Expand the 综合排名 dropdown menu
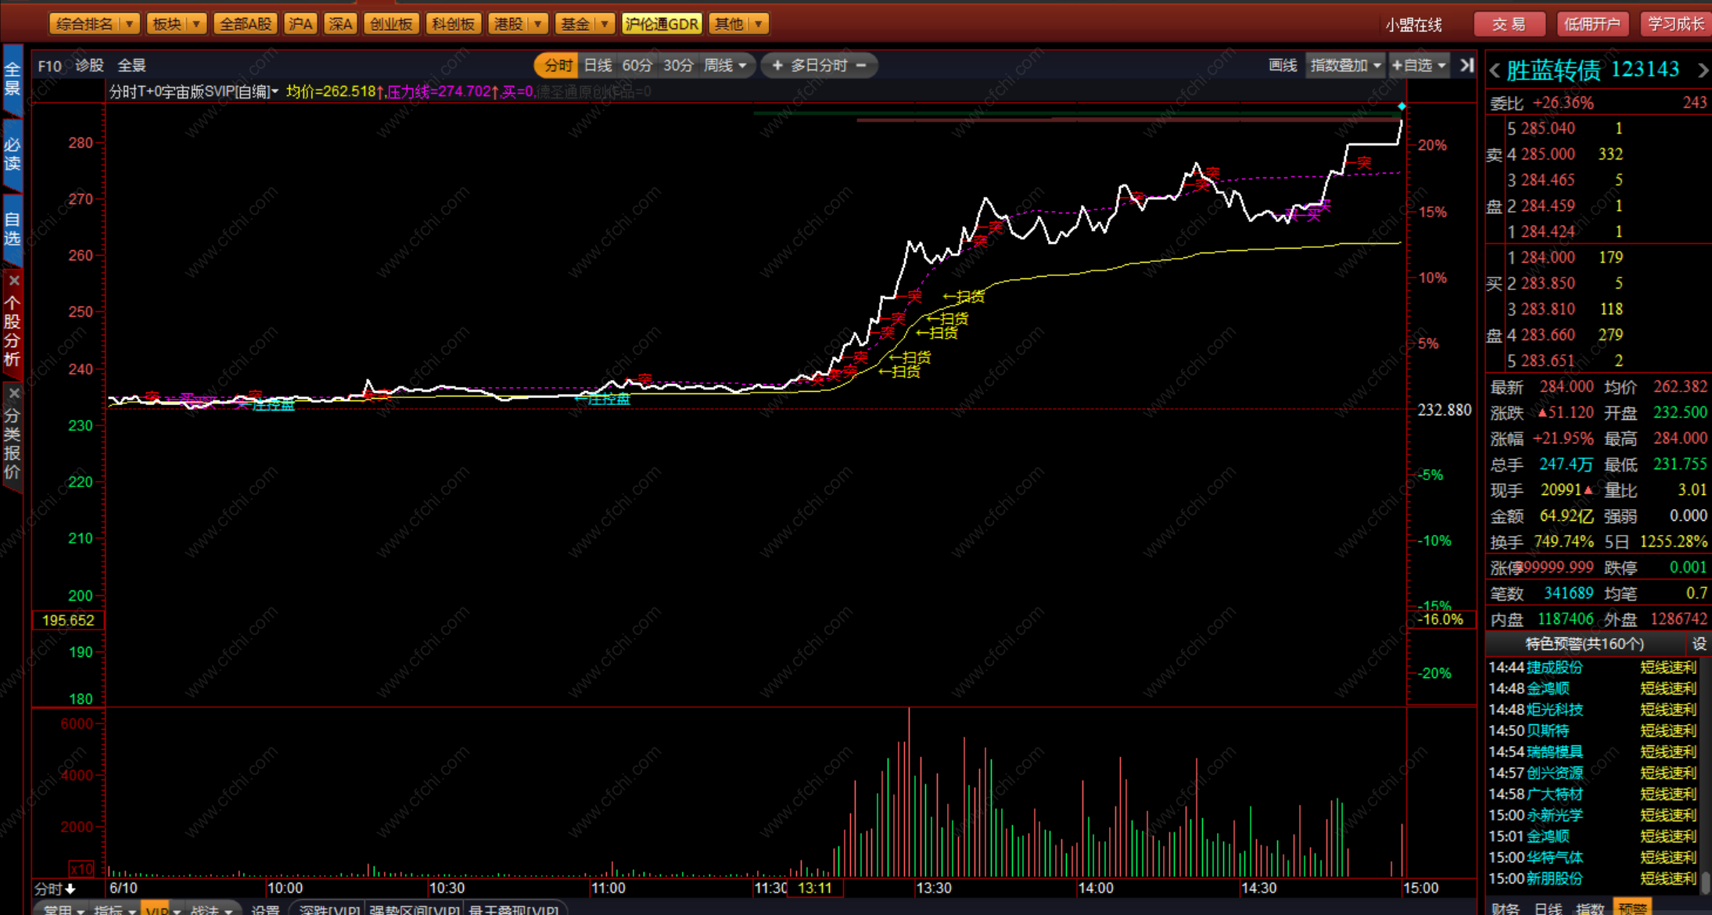The width and height of the screenshot is (1712, 915). coord(129,24)
